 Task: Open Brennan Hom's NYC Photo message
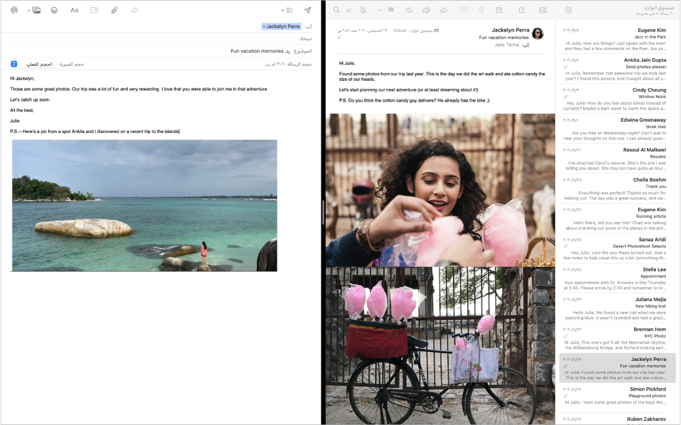[x=617, y=339]
